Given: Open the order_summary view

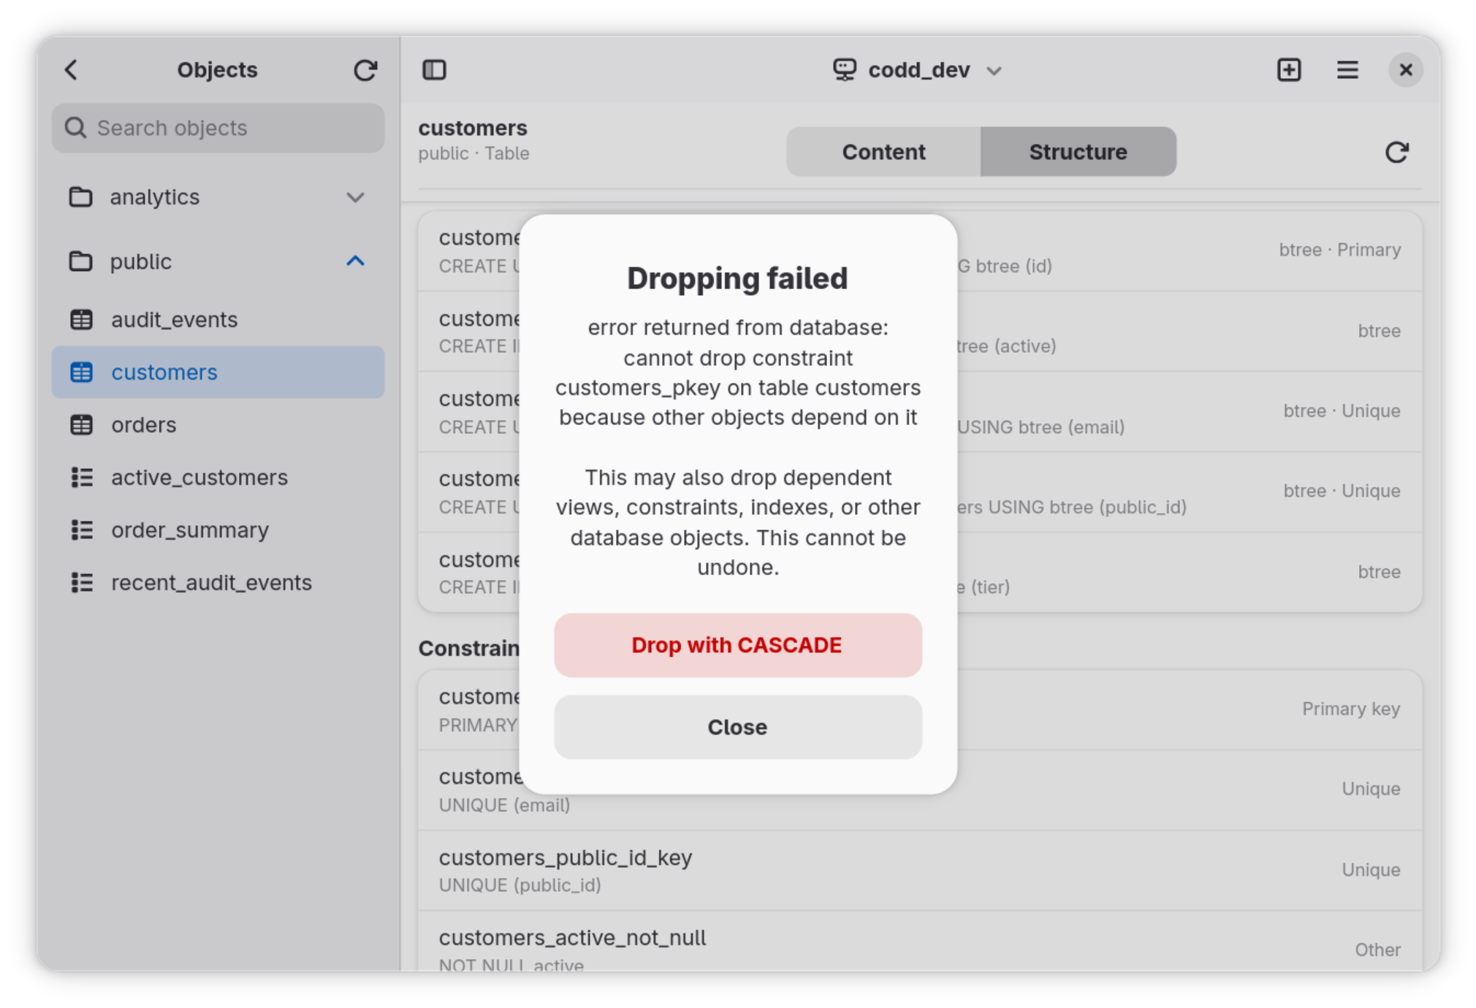Looking at the screenshot, I should [218, 530].
